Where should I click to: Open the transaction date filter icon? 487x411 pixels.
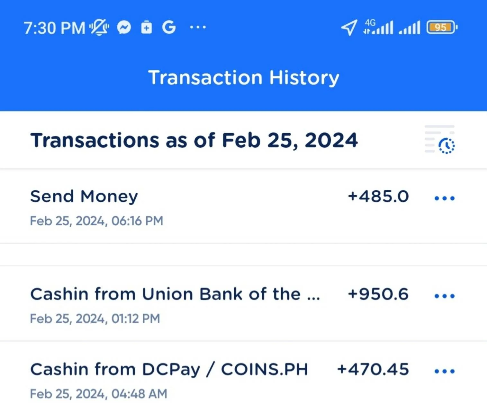pyautogui.click(x=440, y=140)
